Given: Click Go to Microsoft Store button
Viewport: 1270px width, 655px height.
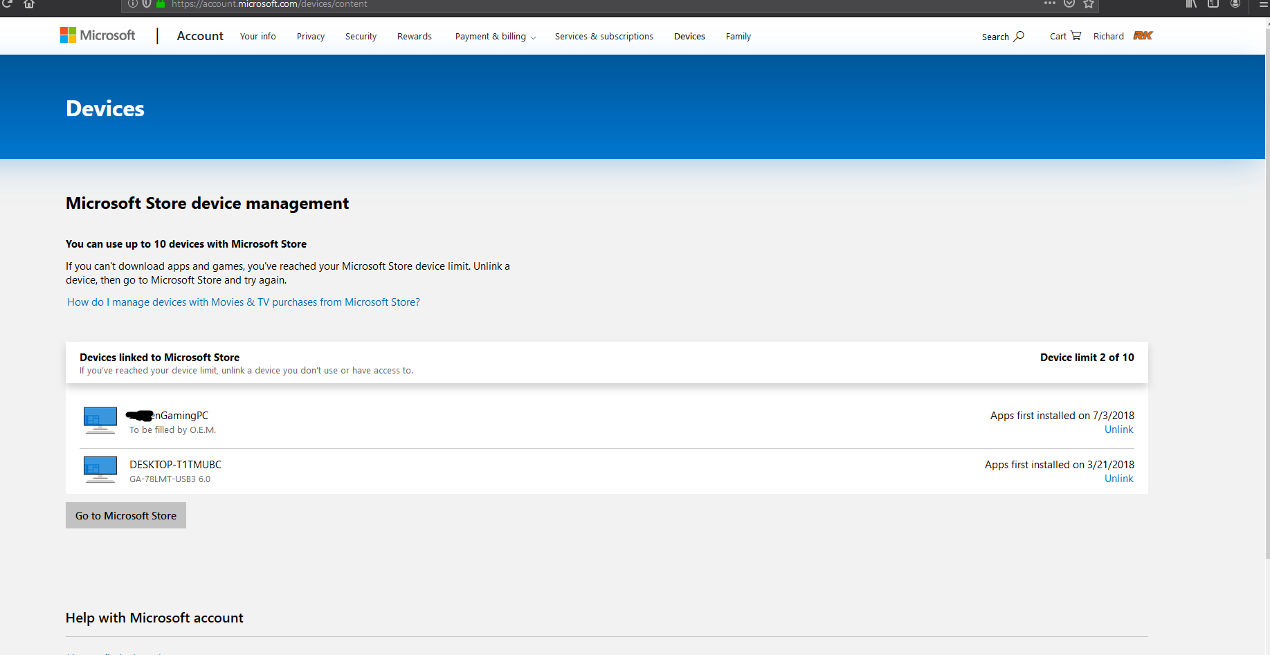Looking at the screenshot, I should click(126, 515).
